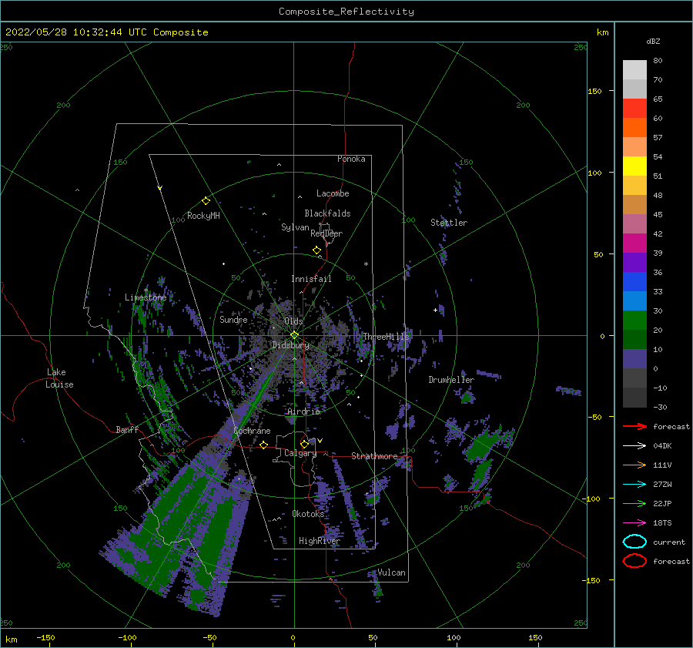Viewport: 693px width, 648px height.
Task: Click the purple 36 dBZ color swatch
Action: (x=634, y=262)
